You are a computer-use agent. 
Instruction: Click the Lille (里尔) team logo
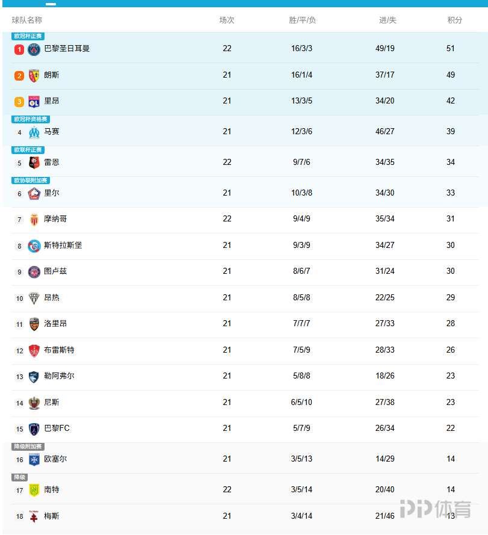click(34, 194)
